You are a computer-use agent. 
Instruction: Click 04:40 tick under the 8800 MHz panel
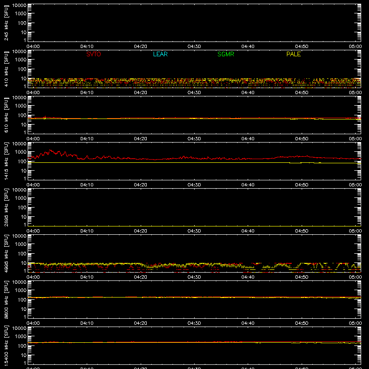(248, 323)
